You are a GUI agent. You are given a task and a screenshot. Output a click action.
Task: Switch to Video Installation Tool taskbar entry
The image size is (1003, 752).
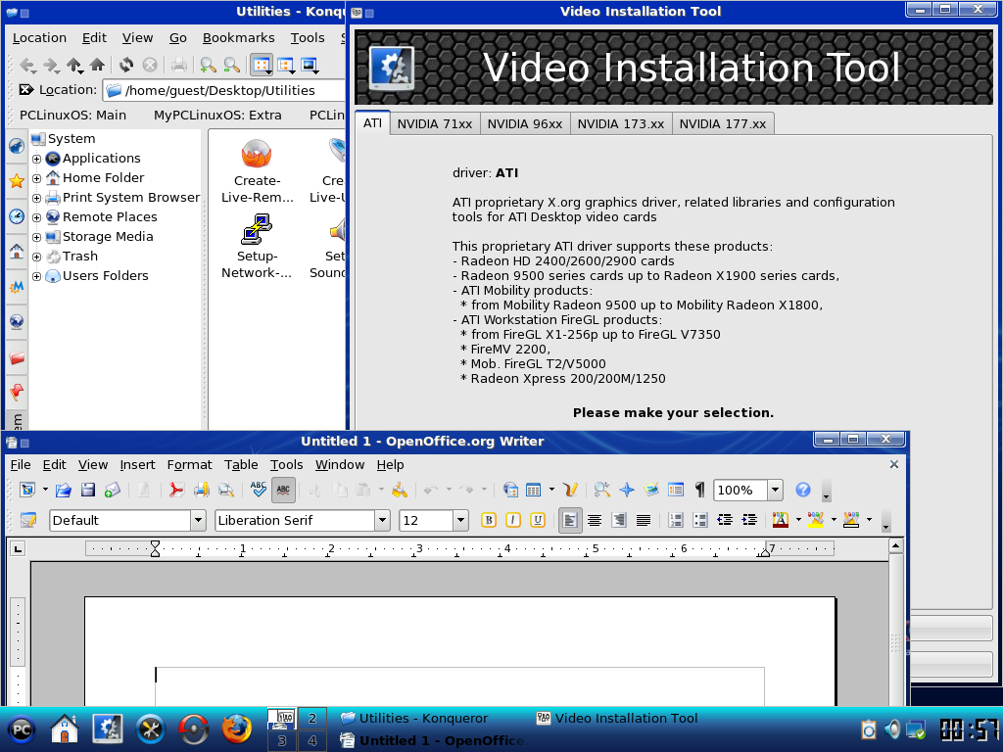[617, 718]
